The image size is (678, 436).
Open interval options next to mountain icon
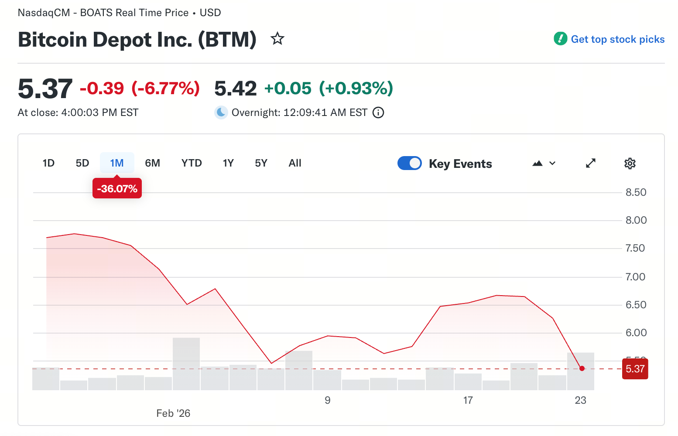552,163
